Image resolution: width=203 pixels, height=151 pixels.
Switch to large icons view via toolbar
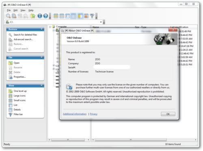[x=56, y=16]
